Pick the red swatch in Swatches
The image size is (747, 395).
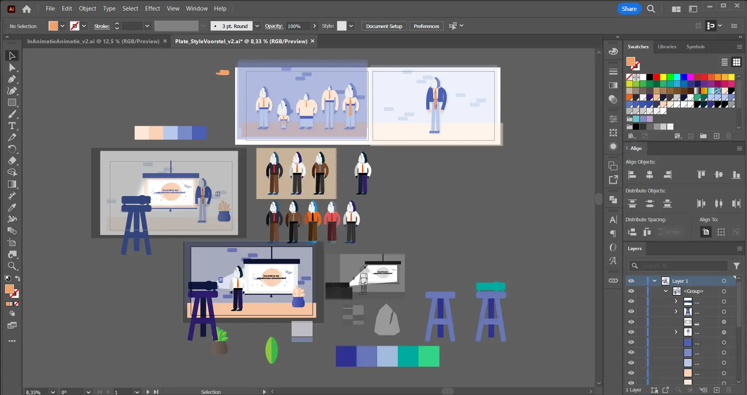coord(656,77)
